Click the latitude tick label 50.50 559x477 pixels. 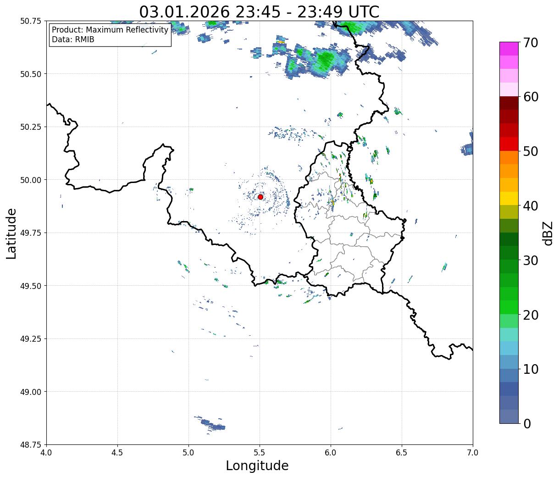[30, 74]
